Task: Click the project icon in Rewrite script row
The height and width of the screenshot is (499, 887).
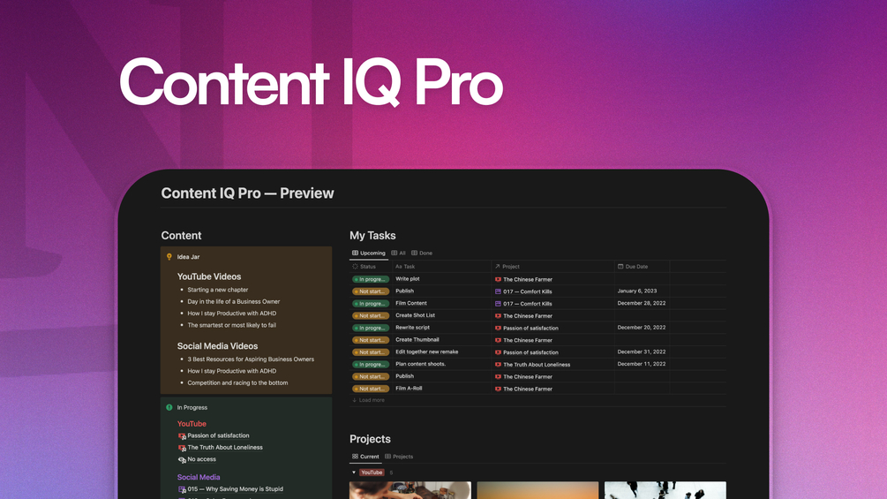Action: [498, 329]
